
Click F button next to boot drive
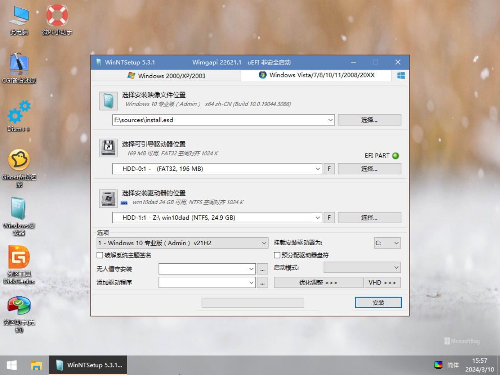[x=329, y=169]
